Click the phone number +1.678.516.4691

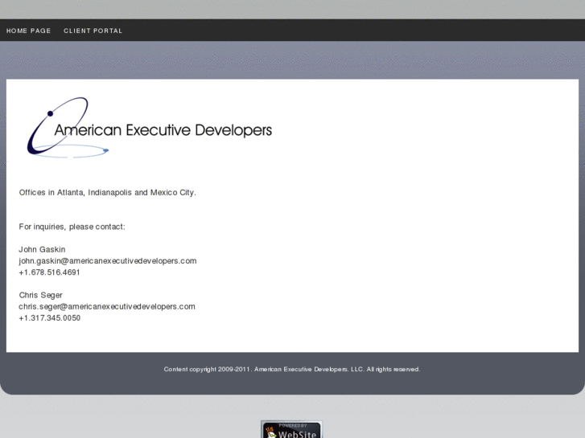[49, 272]
